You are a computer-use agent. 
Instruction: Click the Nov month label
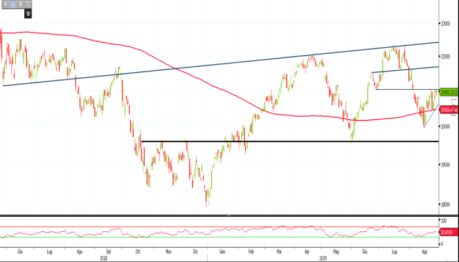[x=169, y=252]
